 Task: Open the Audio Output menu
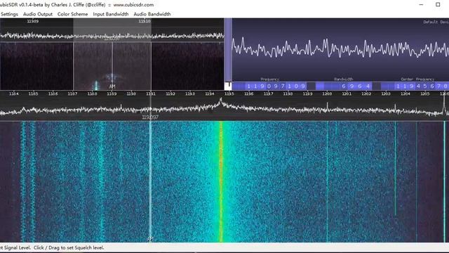38,14
